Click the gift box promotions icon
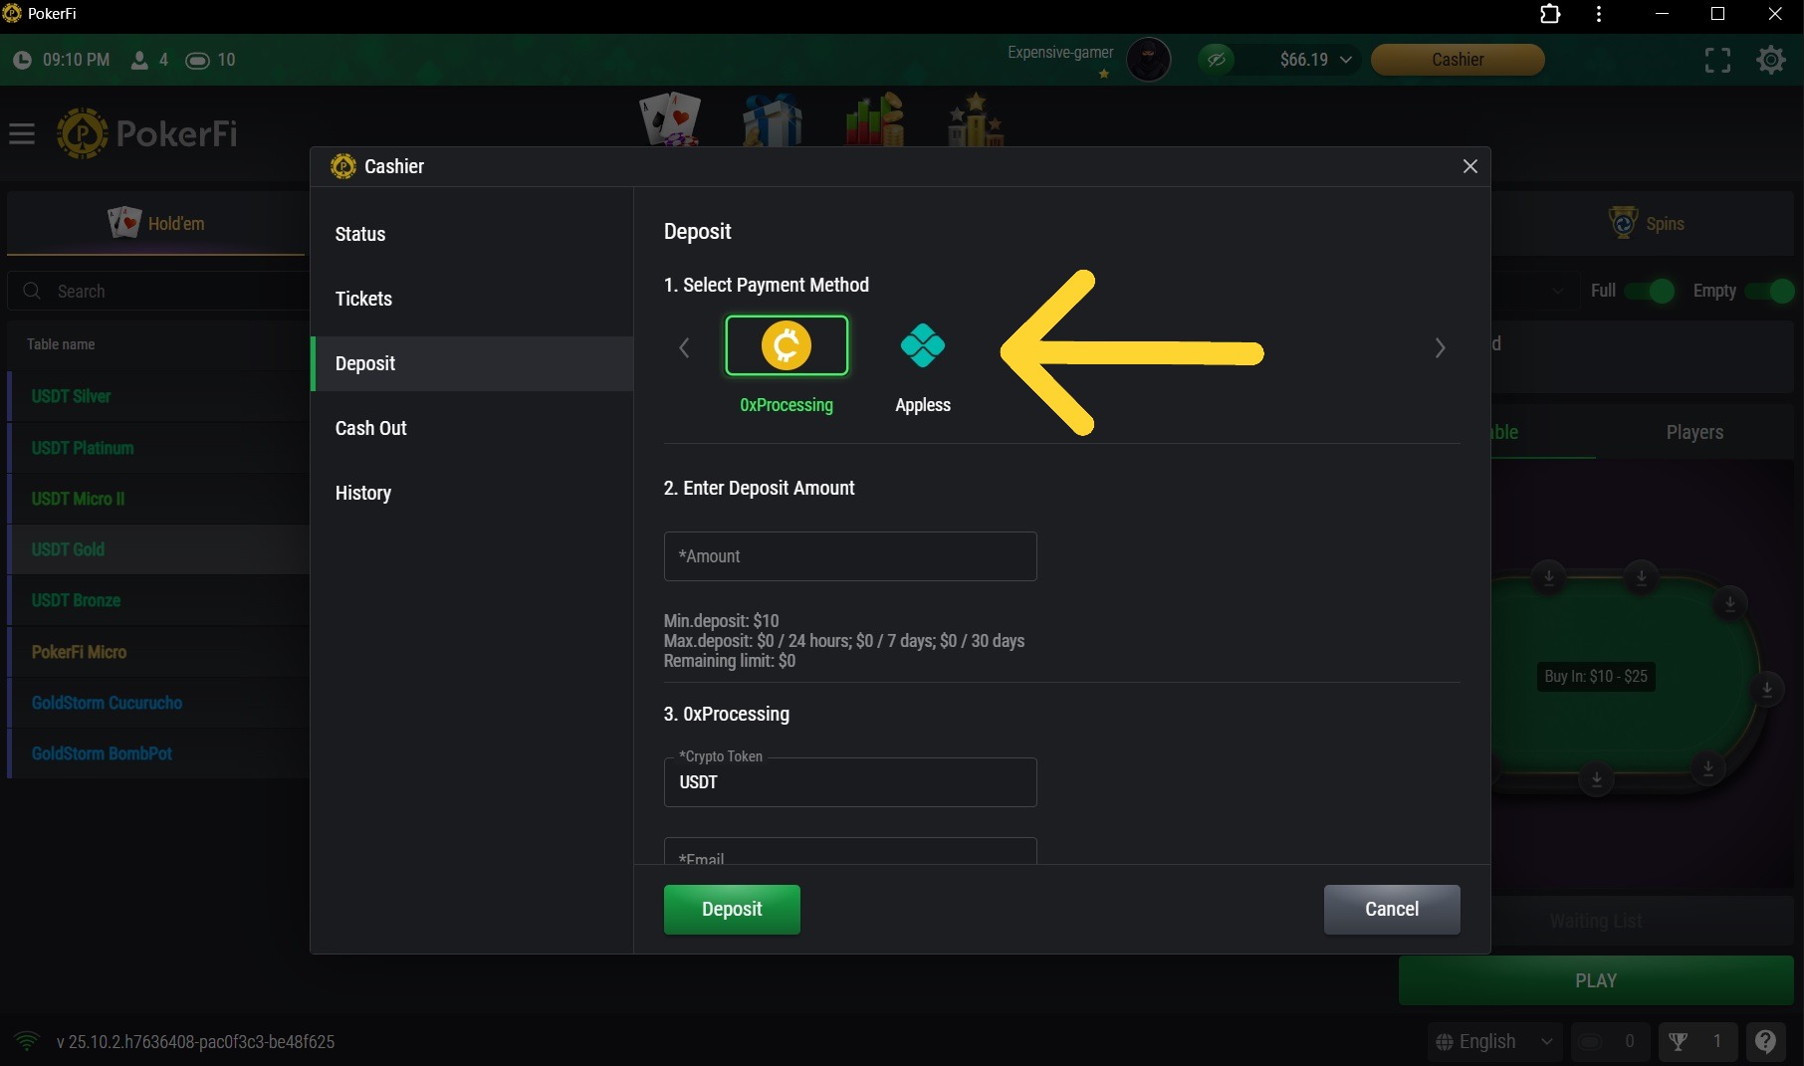 point(772,120)
